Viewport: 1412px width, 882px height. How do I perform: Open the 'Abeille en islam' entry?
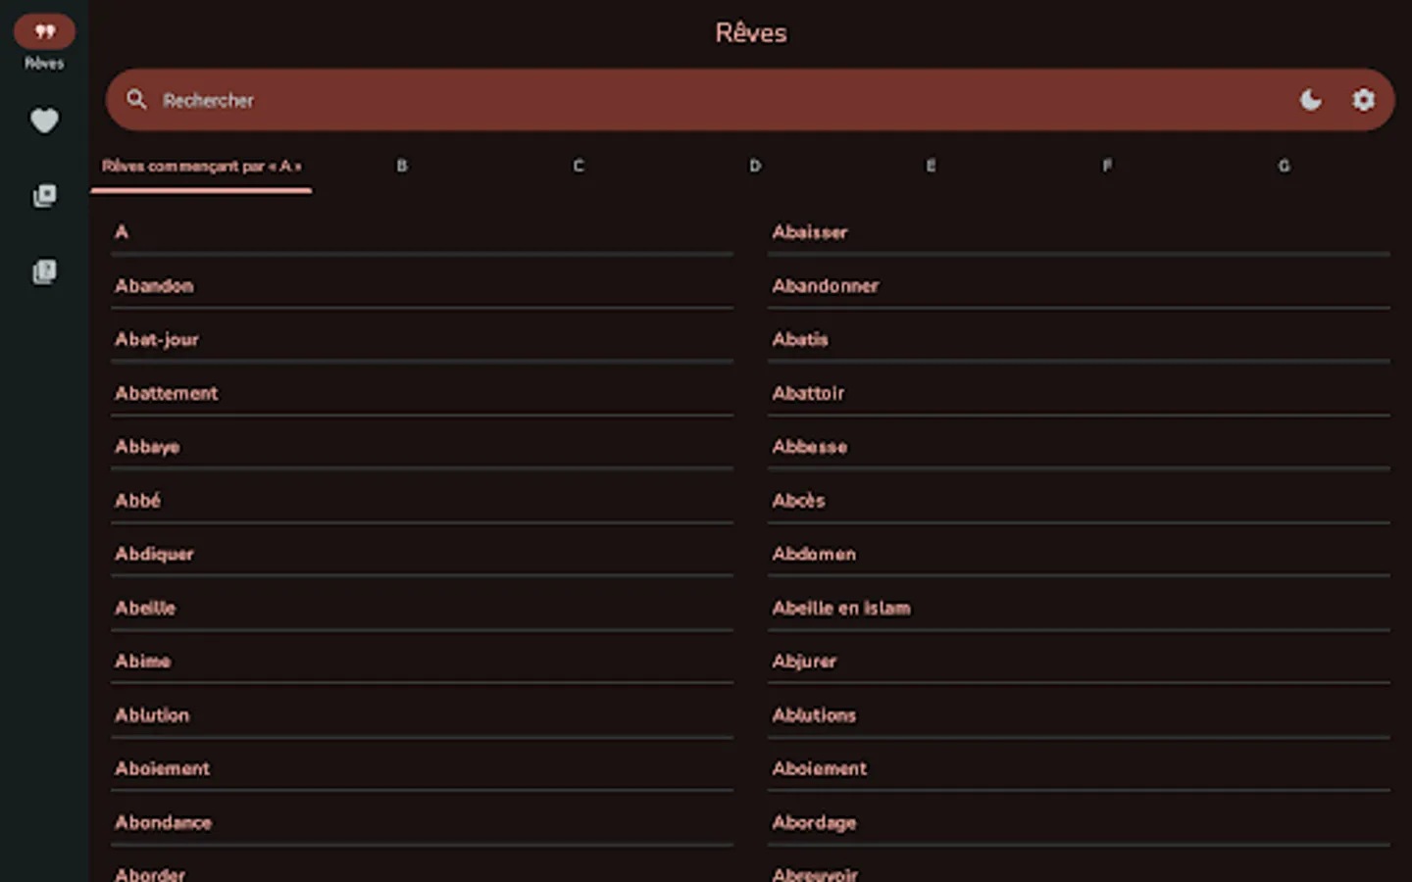tap(1079, 608)
